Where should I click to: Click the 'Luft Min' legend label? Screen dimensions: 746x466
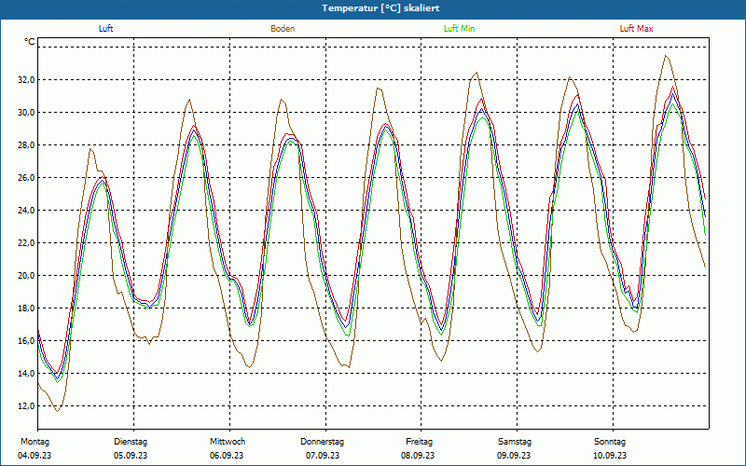pos(459,29)
